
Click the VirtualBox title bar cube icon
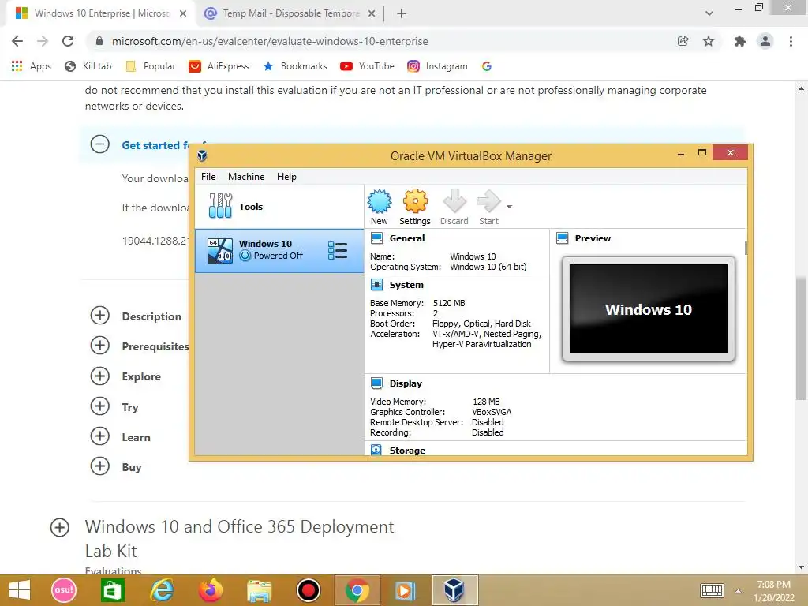(x=203, y=155)
